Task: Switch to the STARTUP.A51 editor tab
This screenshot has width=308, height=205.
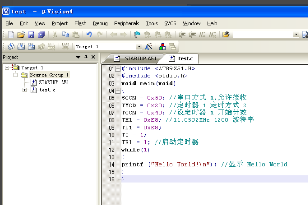Action: (135, 58)
